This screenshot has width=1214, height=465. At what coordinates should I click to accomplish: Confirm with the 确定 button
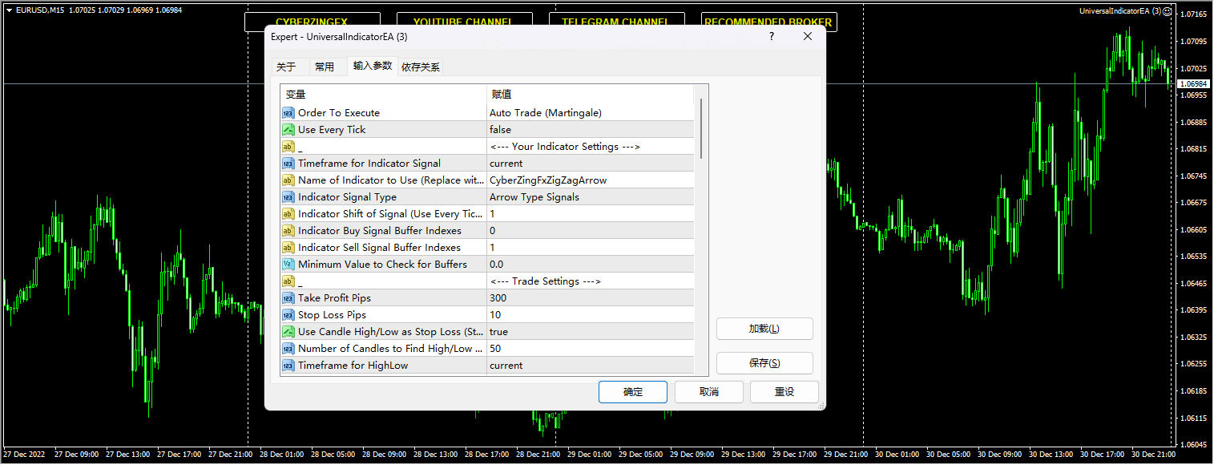pyautogui.click(x=633, y=392)
